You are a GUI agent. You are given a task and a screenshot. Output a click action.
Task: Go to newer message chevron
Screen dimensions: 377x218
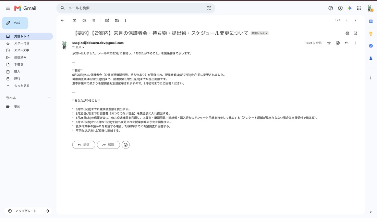pyautogui.click(x=346, y=21)
